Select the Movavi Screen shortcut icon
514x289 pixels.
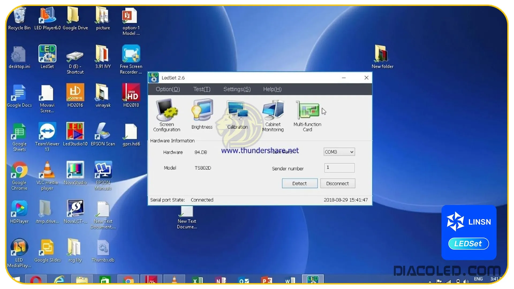[47, 99]
